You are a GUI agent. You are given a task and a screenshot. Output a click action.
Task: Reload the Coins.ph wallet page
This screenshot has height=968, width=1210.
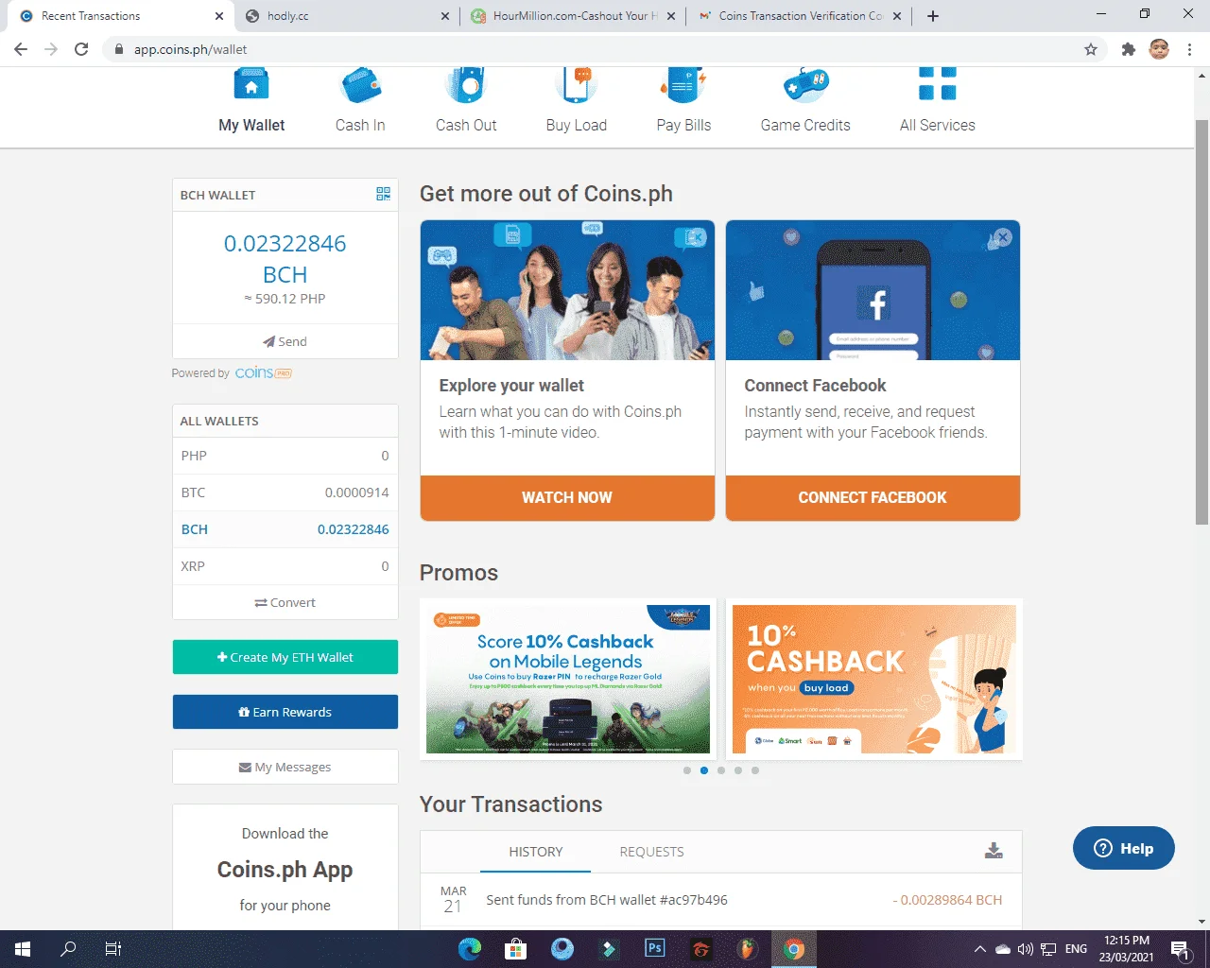pyautogui.click(x=81, y=49)
